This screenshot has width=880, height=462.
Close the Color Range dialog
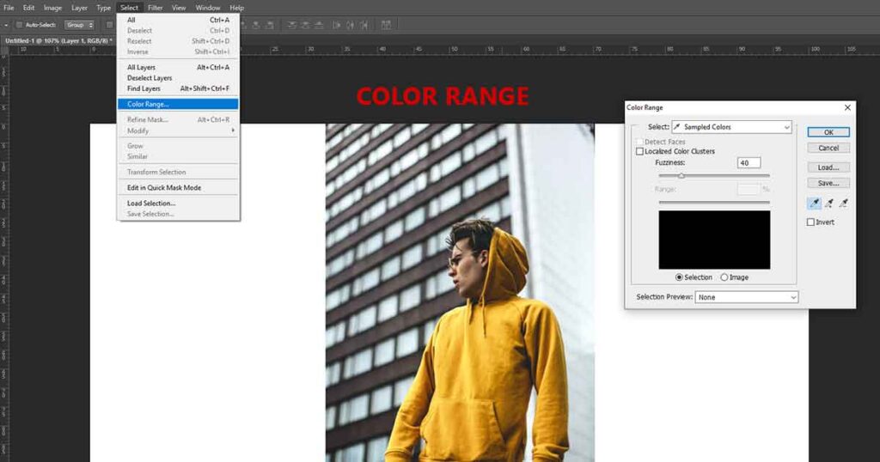(847, 108)
